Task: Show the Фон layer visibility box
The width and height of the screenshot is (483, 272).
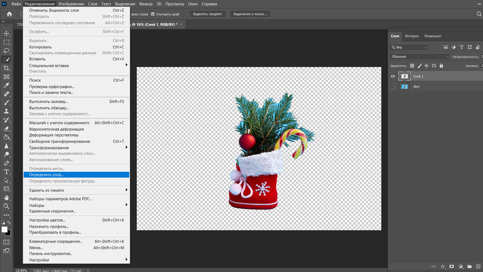Action: (393, 87)
